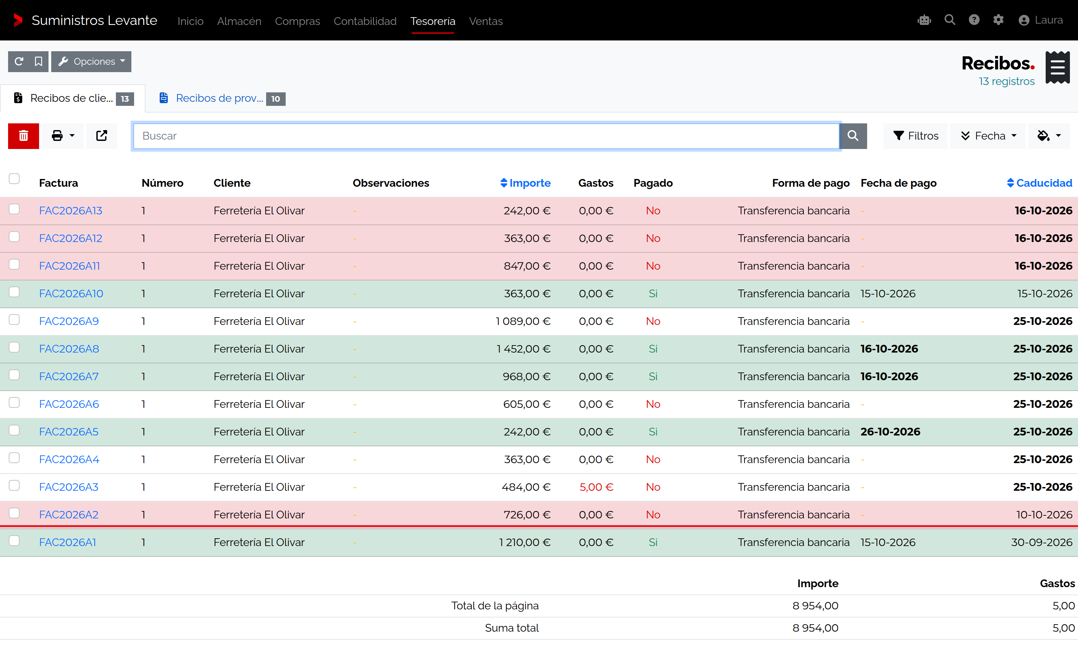Click the bookmark page icon

coord(39,61)
